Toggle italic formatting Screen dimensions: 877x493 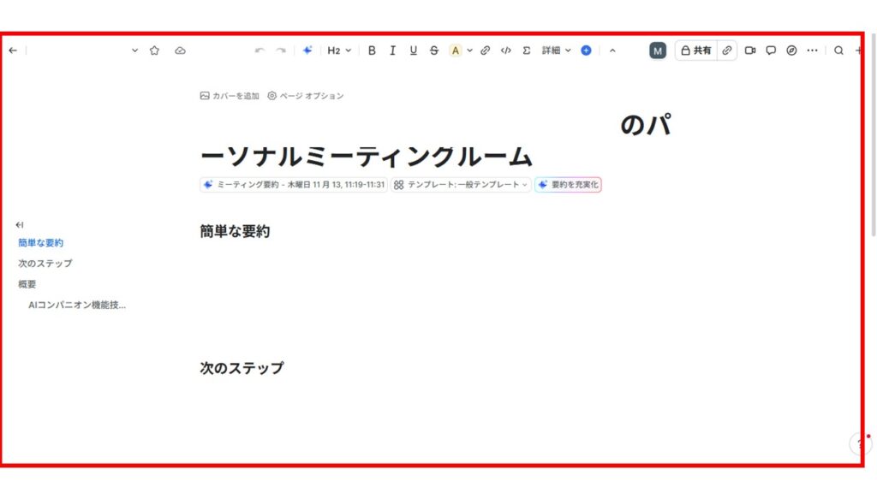pos(392,50)
